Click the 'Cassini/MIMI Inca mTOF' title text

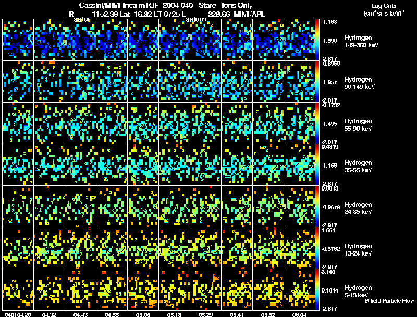[x=119, y=6]
